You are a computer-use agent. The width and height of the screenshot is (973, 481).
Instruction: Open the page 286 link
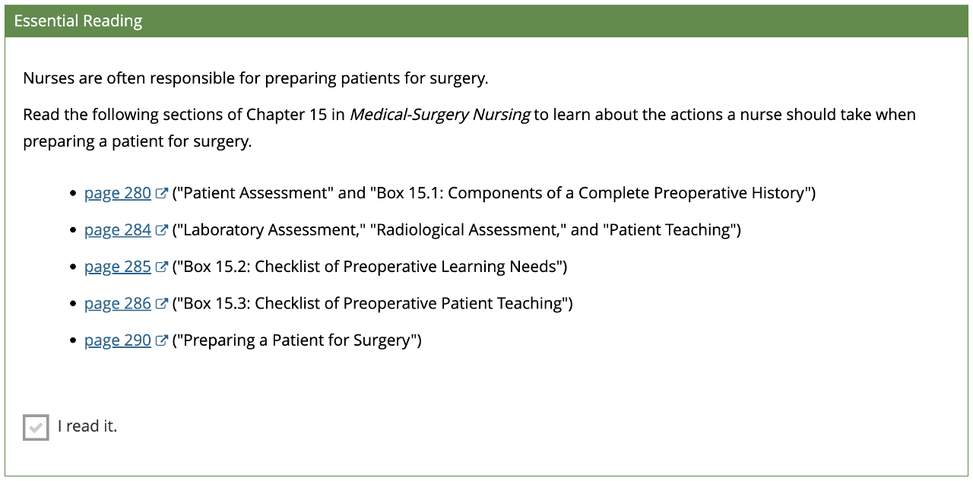(118, 303)
